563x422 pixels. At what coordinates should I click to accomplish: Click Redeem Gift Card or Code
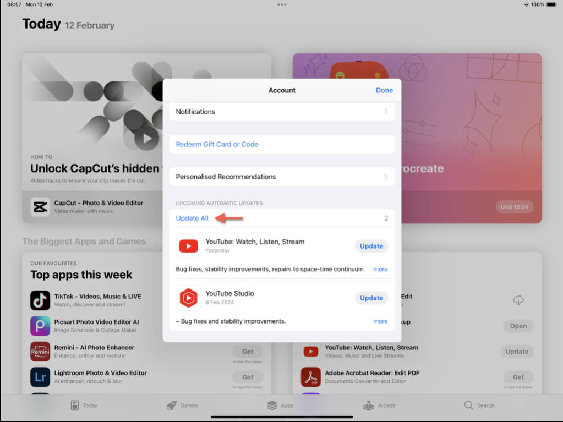coord(217,144)
